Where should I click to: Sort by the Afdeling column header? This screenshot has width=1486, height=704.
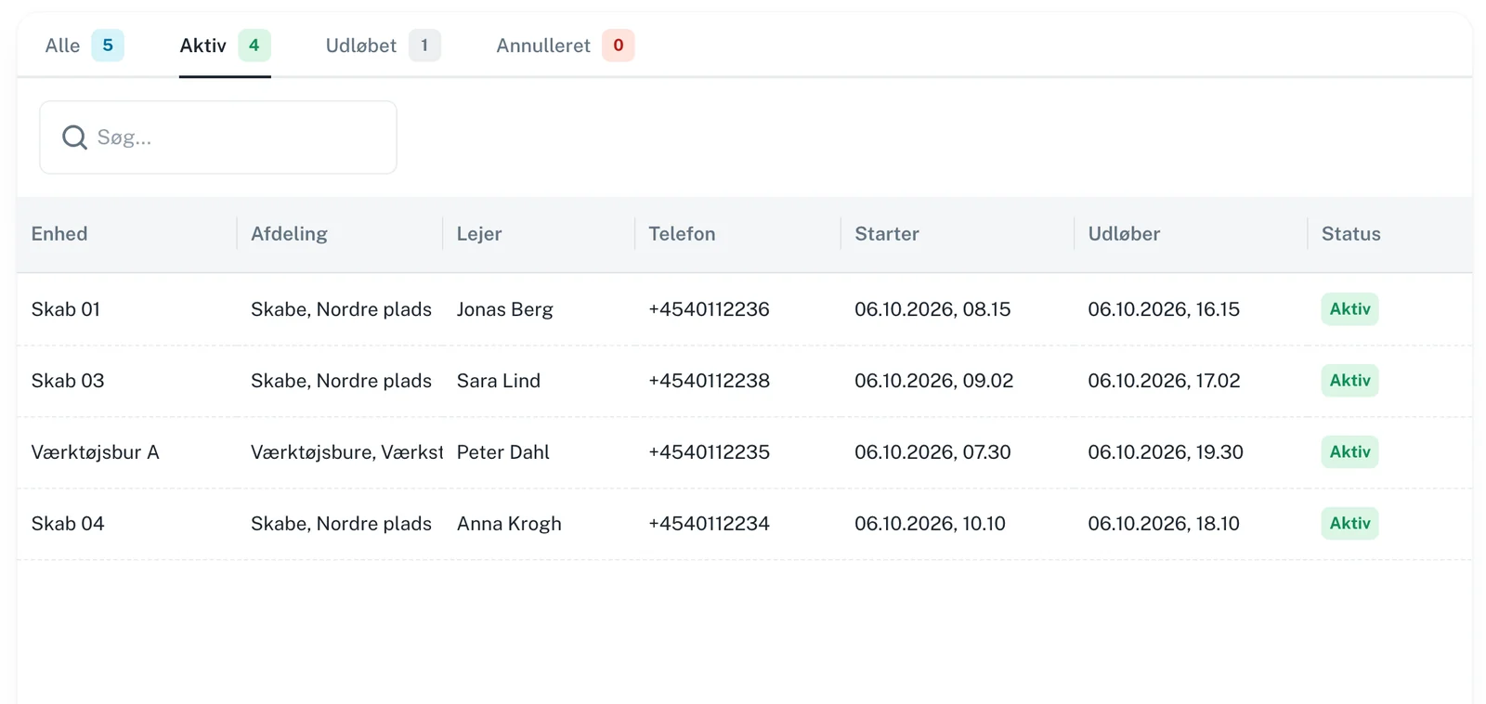pos(289,234)
